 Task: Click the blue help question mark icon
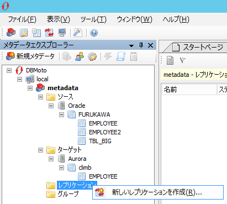pyautogui.click(x=94, y=33)
